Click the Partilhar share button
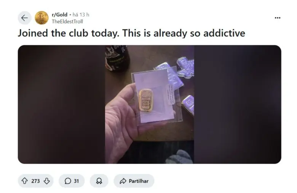 tap(134, 181)
